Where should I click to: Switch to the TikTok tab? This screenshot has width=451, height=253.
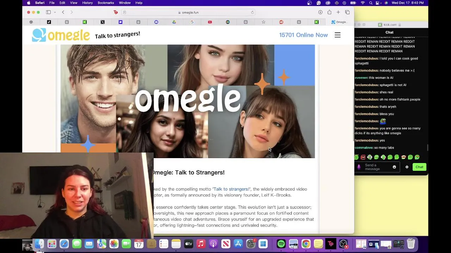point(49,22)
